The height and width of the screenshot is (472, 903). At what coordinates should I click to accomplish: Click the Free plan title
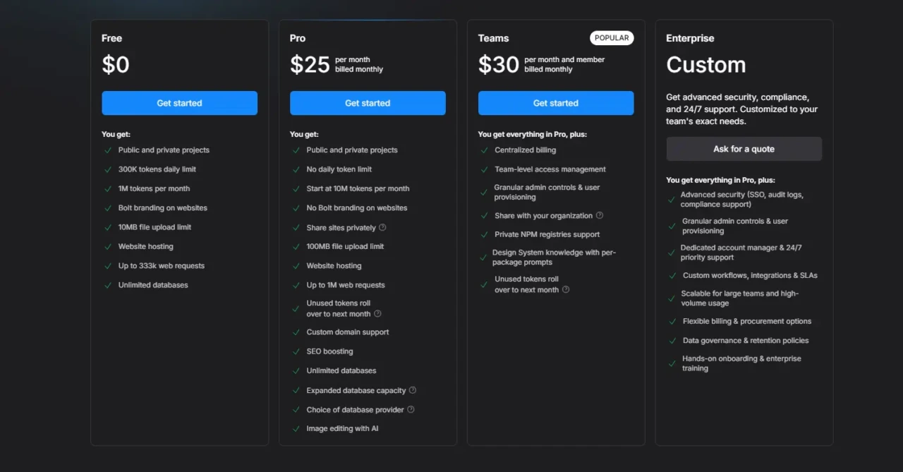pos(111,38)
